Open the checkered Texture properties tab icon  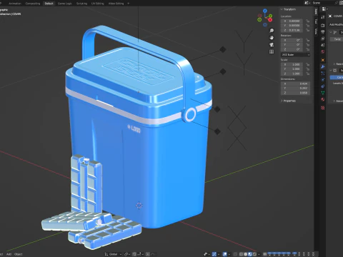[323, 108]
